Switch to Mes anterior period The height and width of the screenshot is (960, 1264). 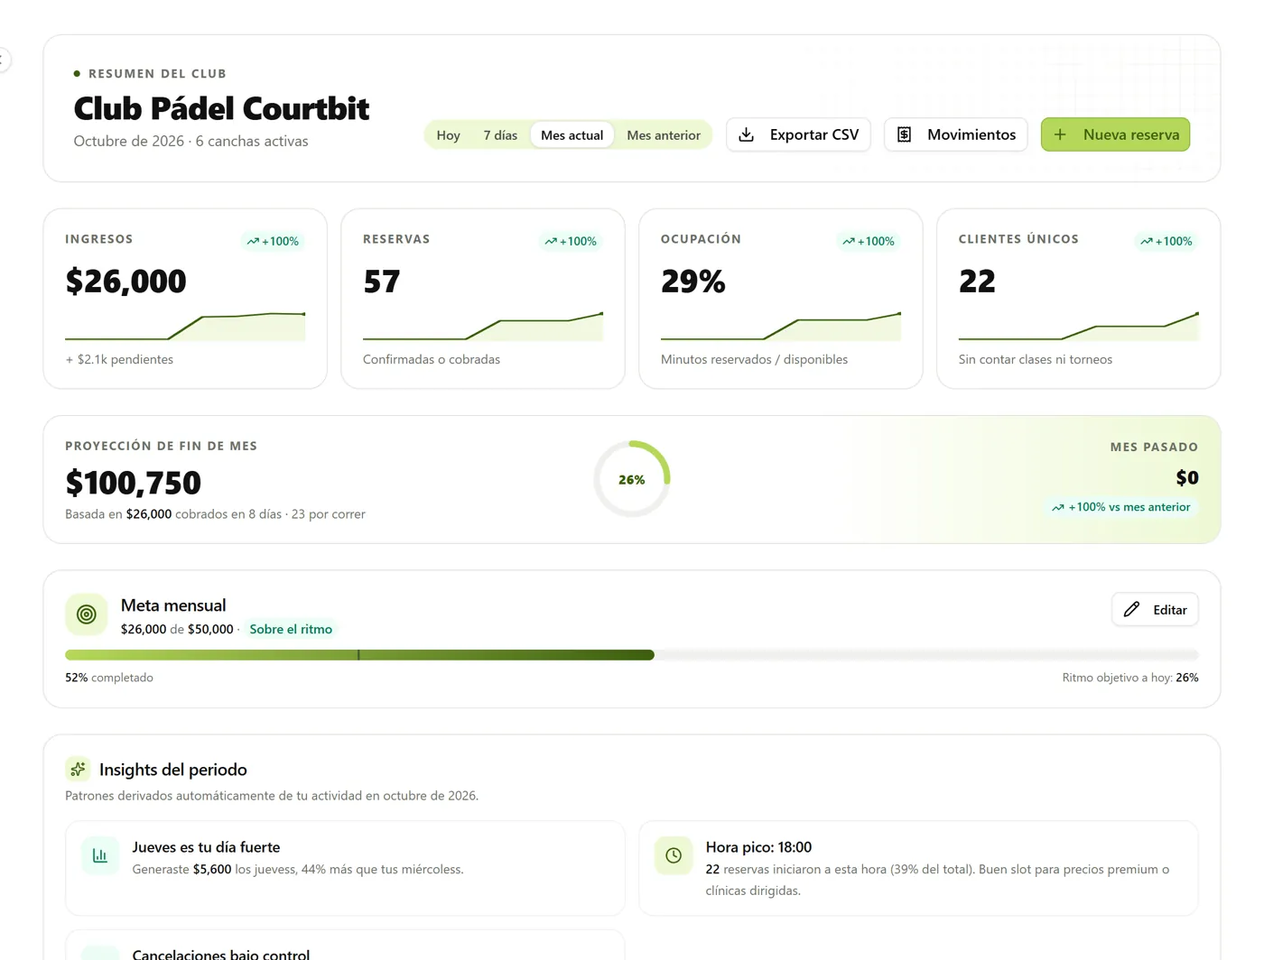tap(664, 134)
